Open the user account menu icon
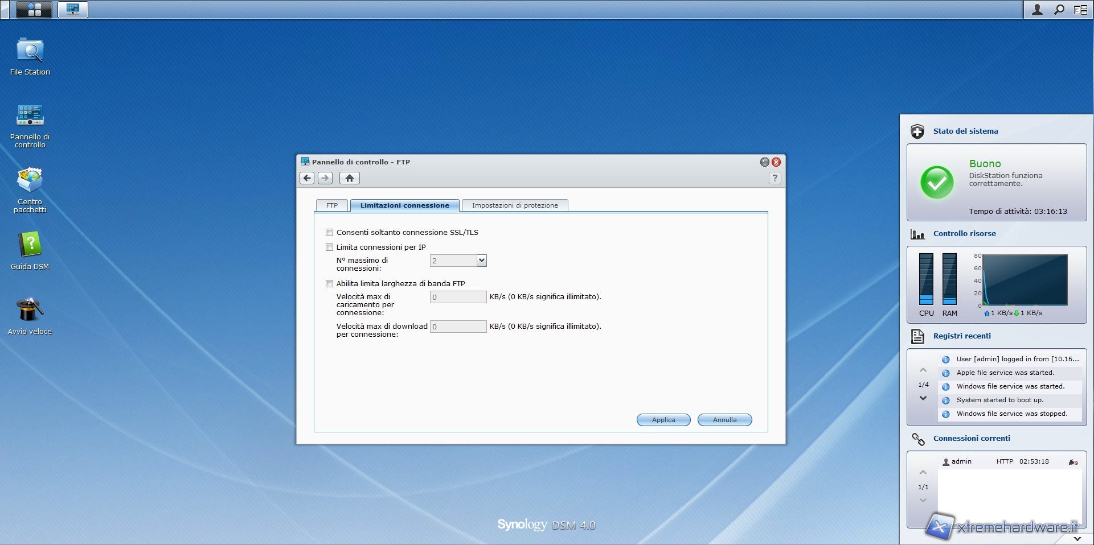Screen dimensions: 1094x545 [1038, 10]
